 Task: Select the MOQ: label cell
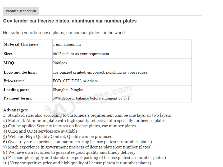pos(28,63)
